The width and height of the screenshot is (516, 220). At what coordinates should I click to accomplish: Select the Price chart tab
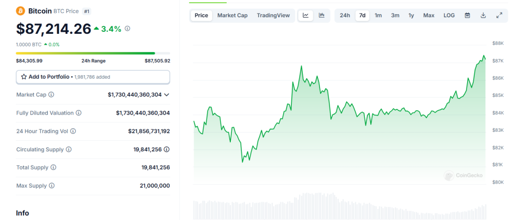click(202, 16)
